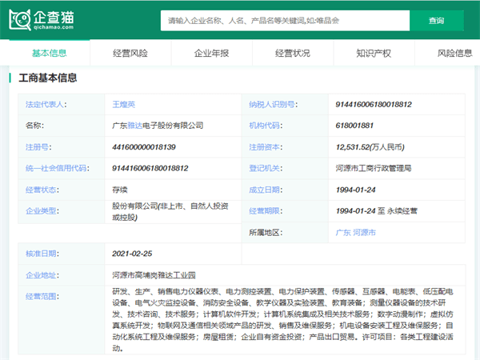Click the organization code 618001881

tap(354, 126)
